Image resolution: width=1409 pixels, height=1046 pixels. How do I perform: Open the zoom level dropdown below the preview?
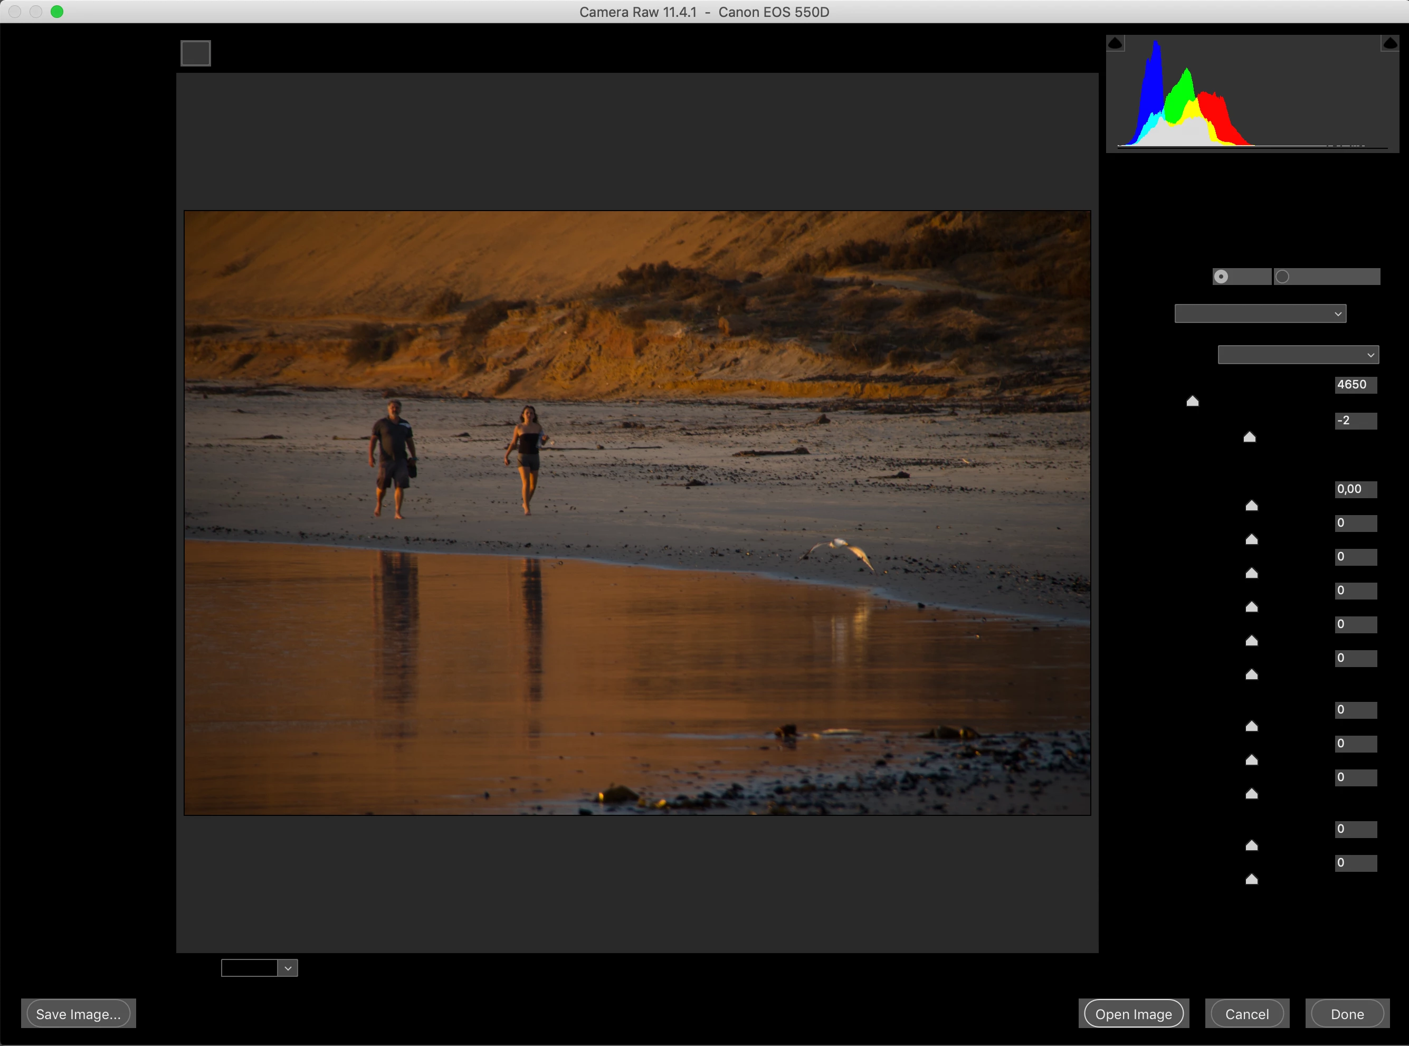[x=288, y=968]
